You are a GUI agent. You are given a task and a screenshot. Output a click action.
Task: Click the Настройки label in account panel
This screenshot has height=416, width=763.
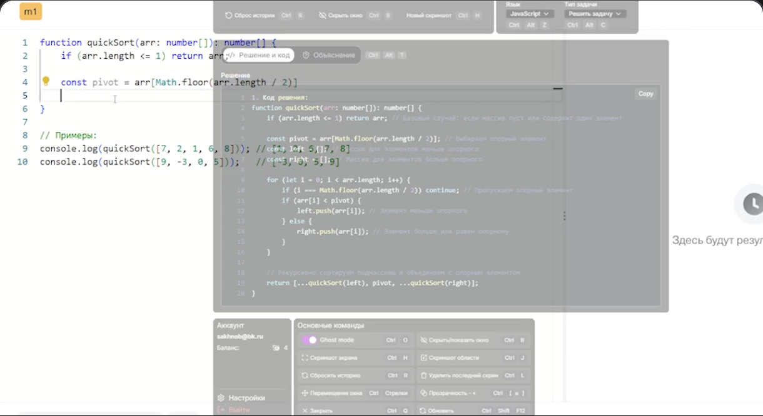tap(246, 398)
